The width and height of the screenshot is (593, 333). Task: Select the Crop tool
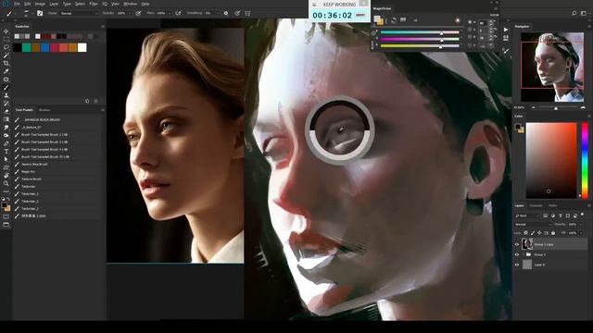click(x=6, y=63)
